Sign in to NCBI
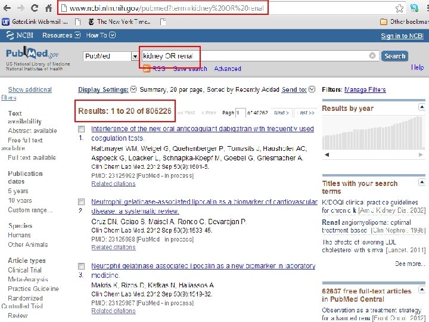The height and width of the screenshot is (322, 429). [402, 36]
